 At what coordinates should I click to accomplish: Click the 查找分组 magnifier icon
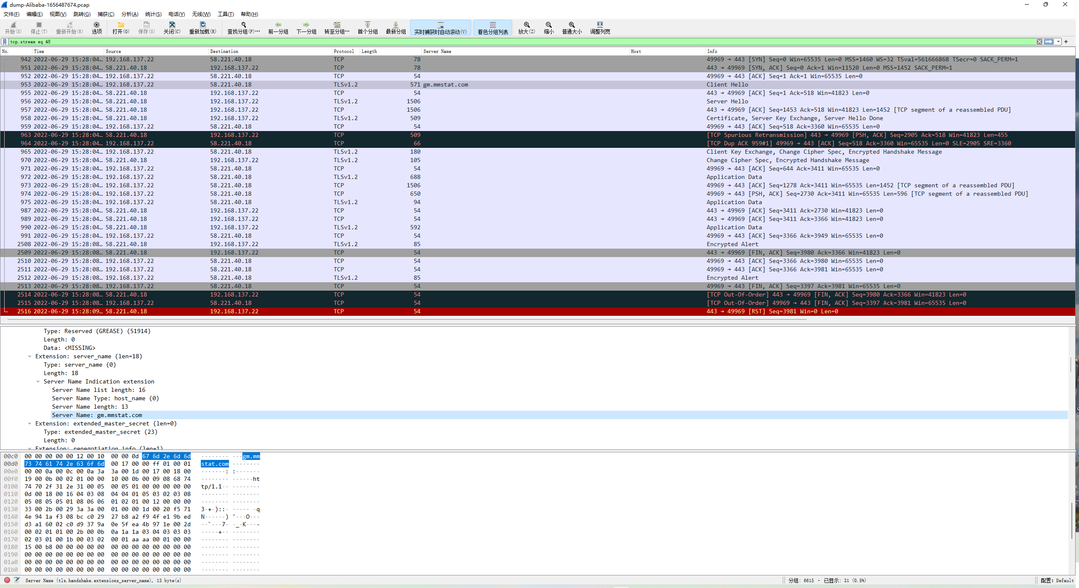[243, 25]
